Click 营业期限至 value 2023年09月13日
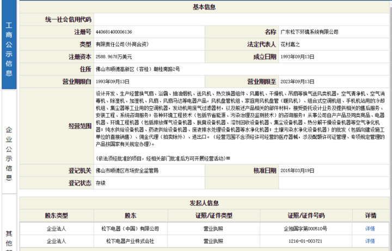This screenshot has height=251, width=392. tap(297, 82)
